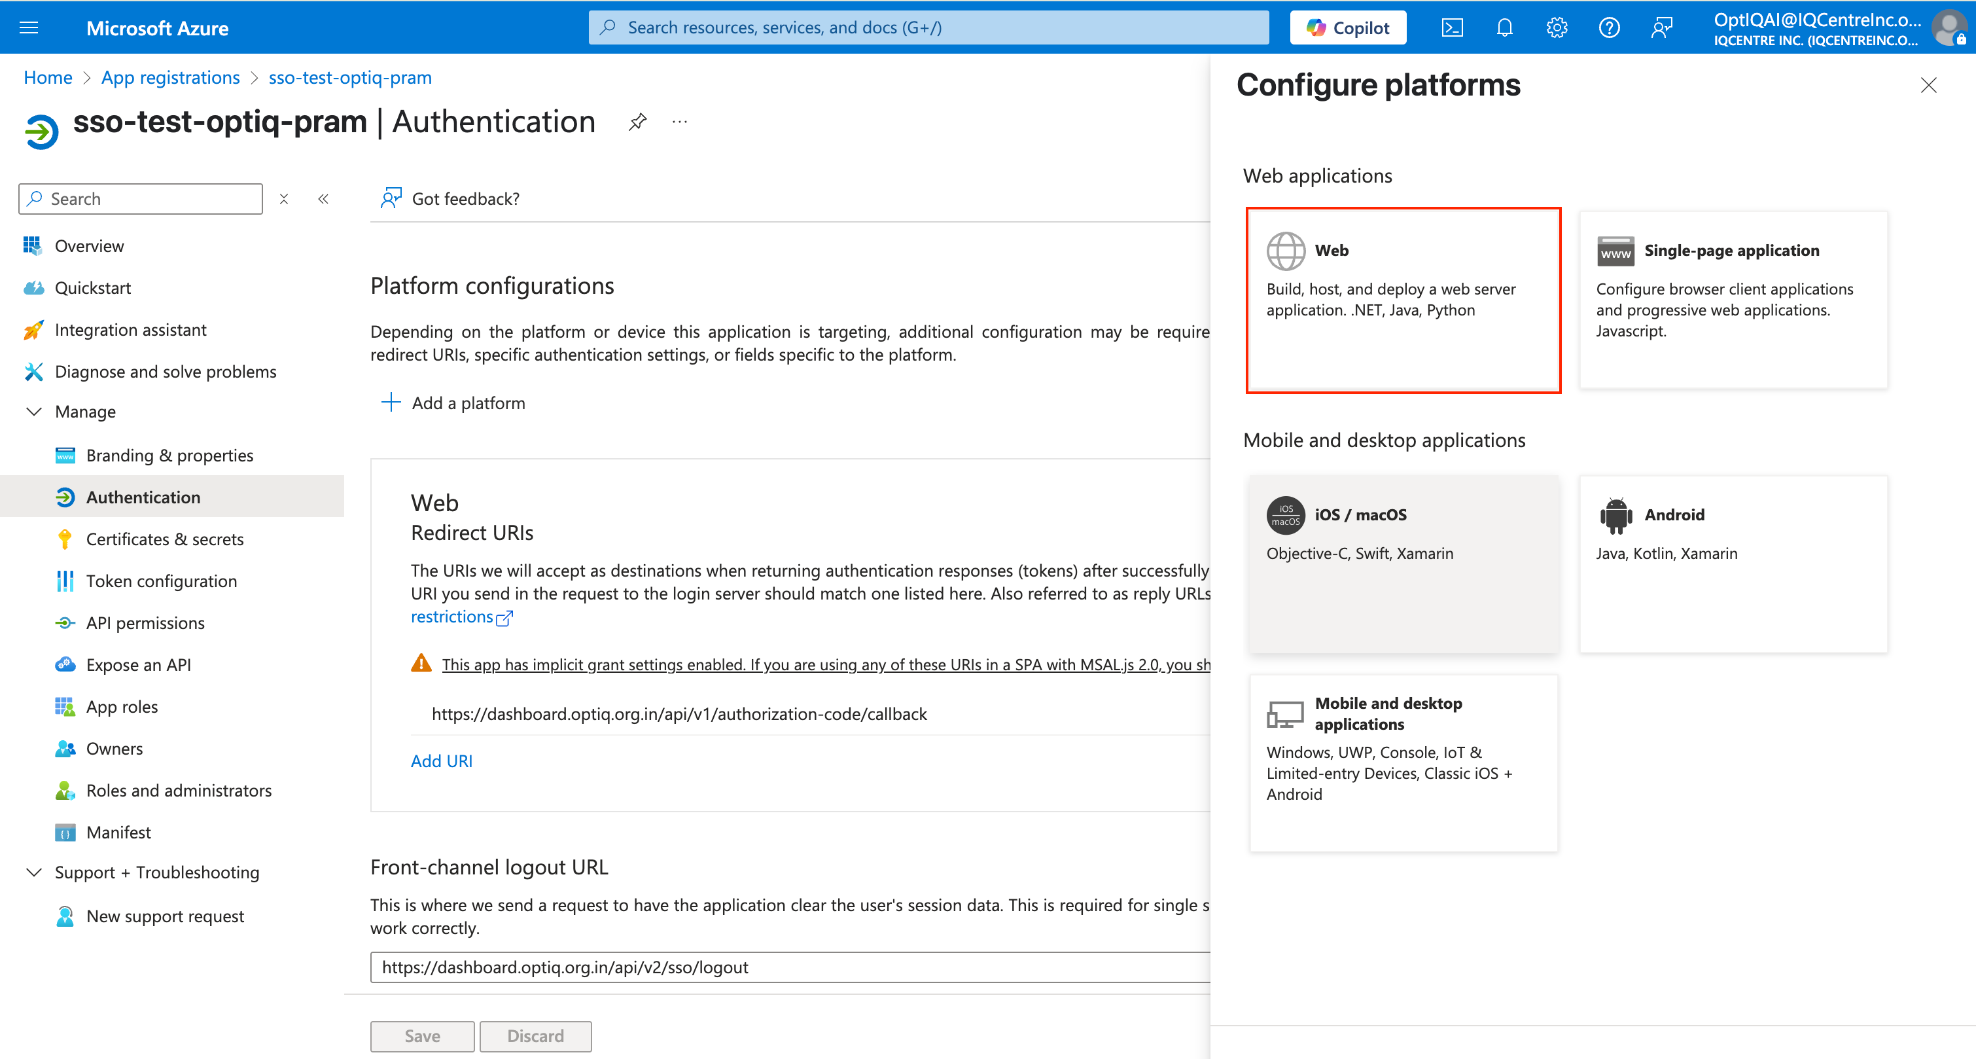The height and width of the screenshot is (1059, 1976).
Task: Open the help question mark menu
Action: 1608,27
